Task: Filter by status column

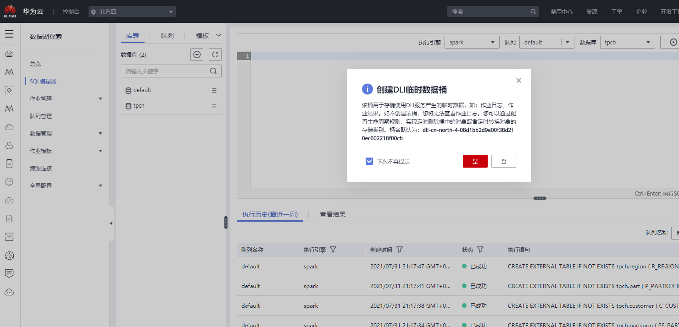Action: point(480,250)
